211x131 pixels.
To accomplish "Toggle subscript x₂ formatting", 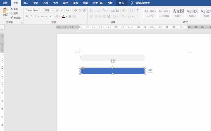I will pyautogui.click(x=47, y=16).
